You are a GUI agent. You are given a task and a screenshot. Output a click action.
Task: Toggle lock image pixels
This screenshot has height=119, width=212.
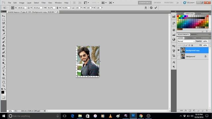pos(186,45)
